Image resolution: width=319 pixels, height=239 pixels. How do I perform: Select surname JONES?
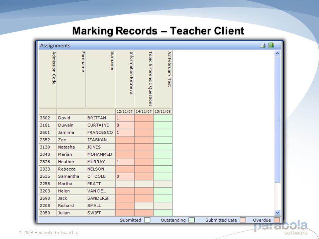[x=101, y=147]
